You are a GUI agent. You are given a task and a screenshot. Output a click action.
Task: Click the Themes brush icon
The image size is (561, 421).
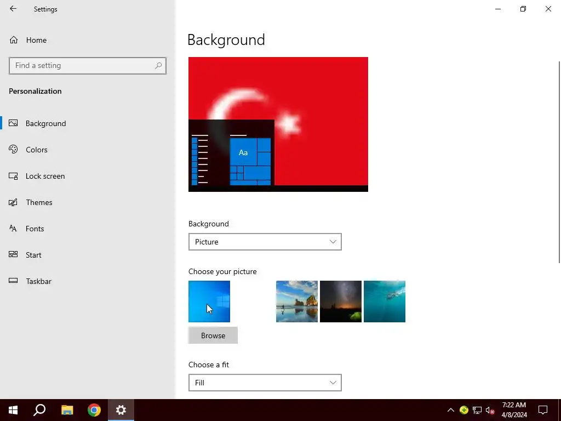(x=13, y=202)
